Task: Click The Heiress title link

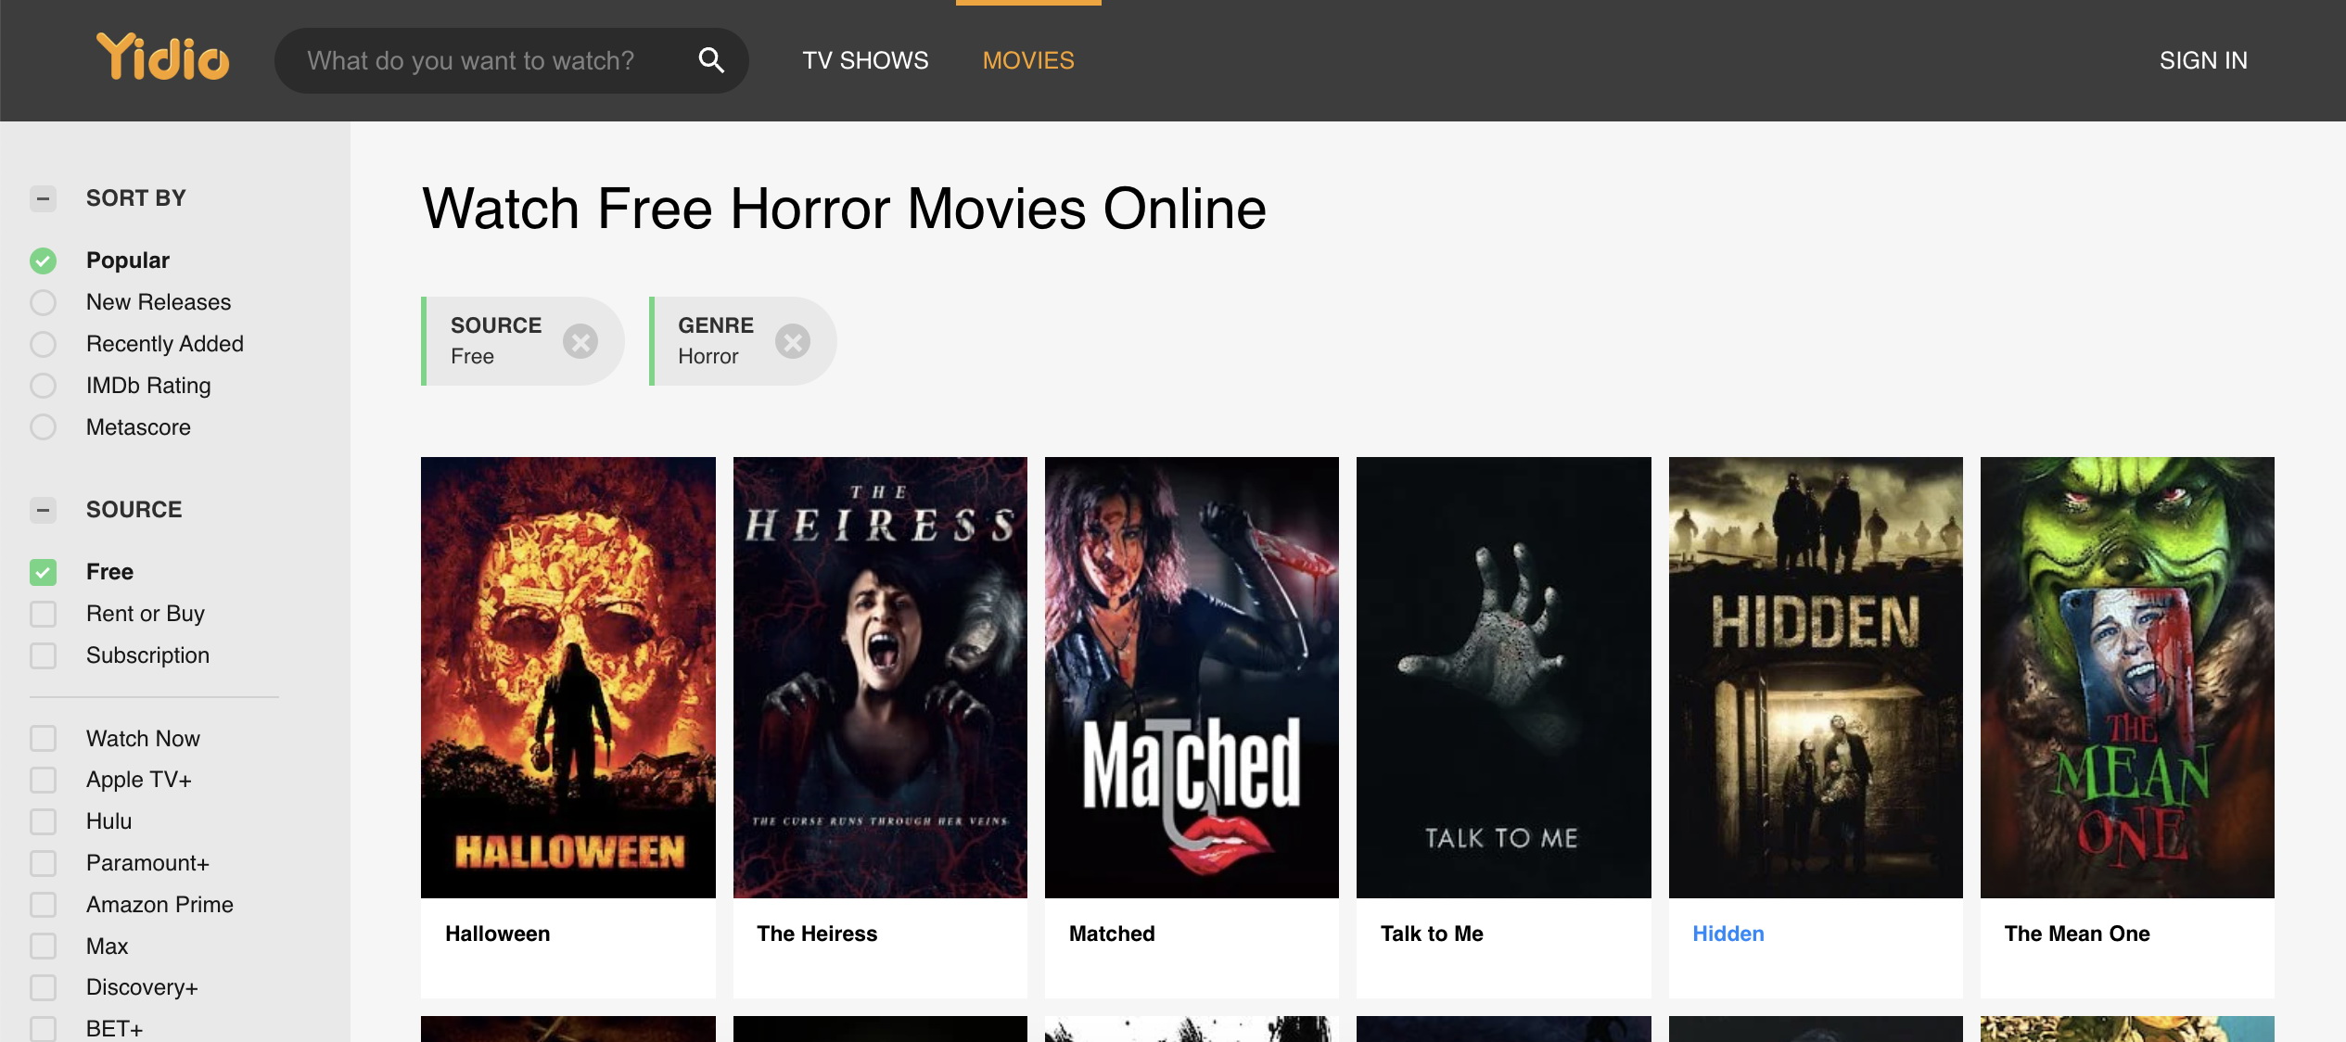Action: pyautogui.click(x=817, y=934)
